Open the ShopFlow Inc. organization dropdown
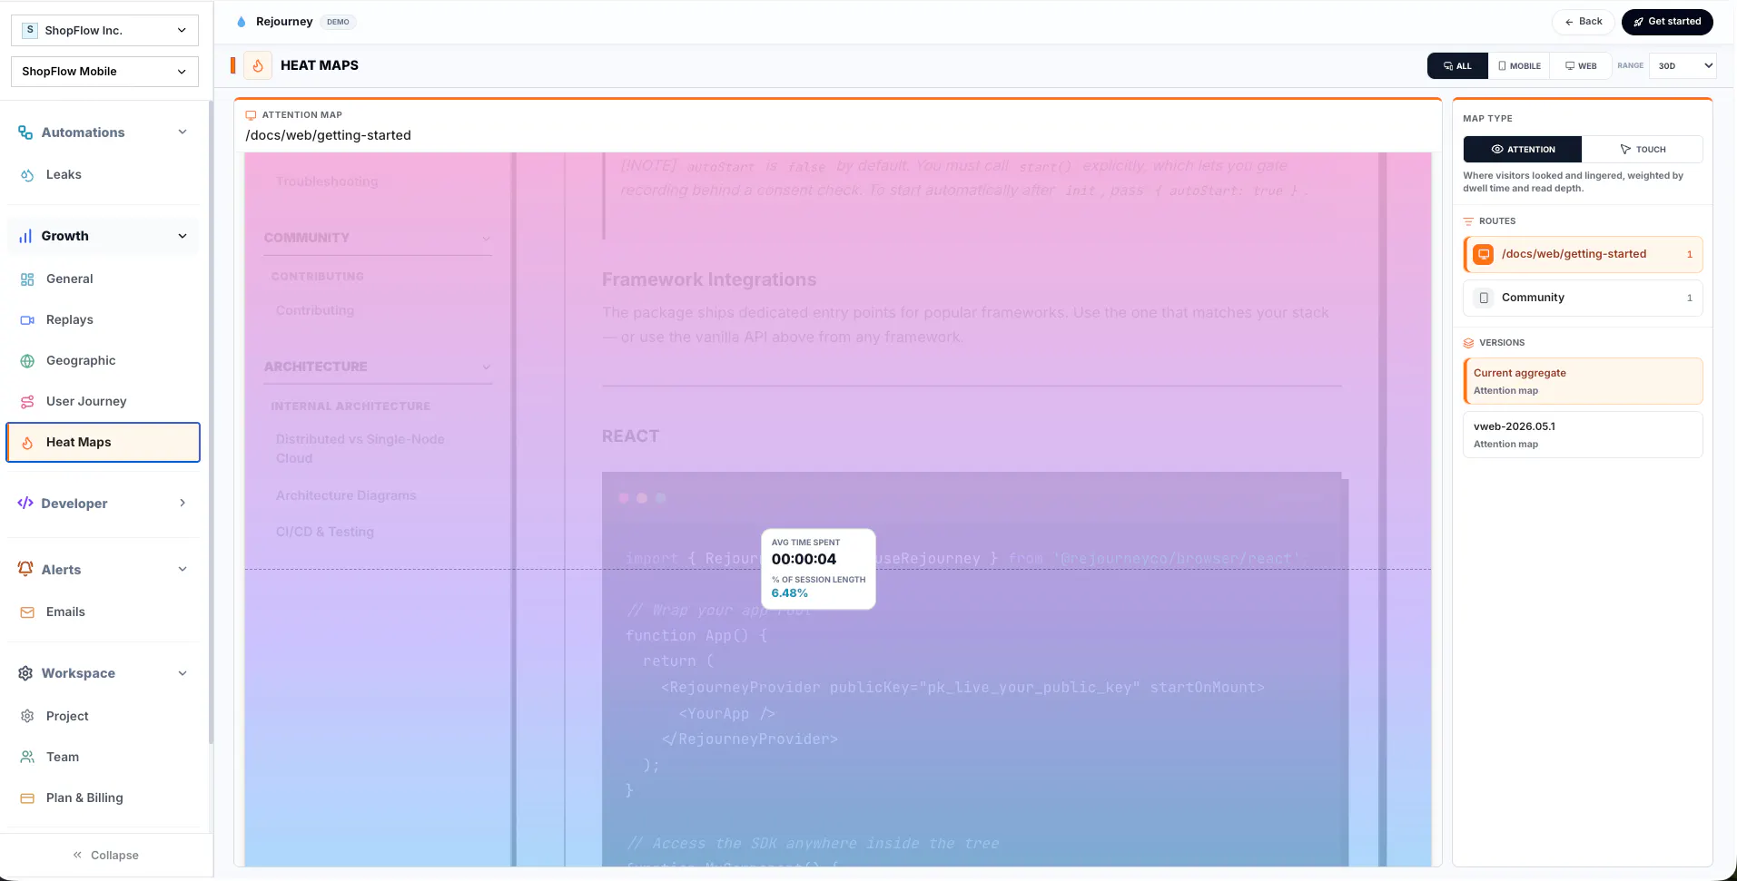The width and height of the screenshot is (1737, 881). tap(104, 30)
